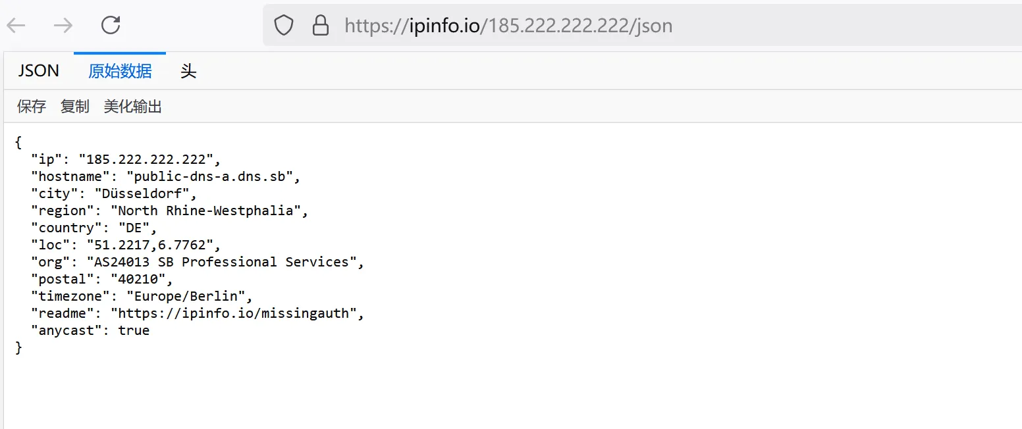Click the loc coordinates value

150,245
